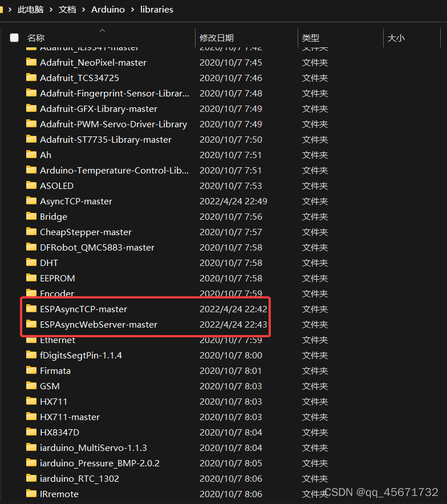Go to Arduino in the address breadcrumb
Screen dimensions: 447x504
[108, 10]
